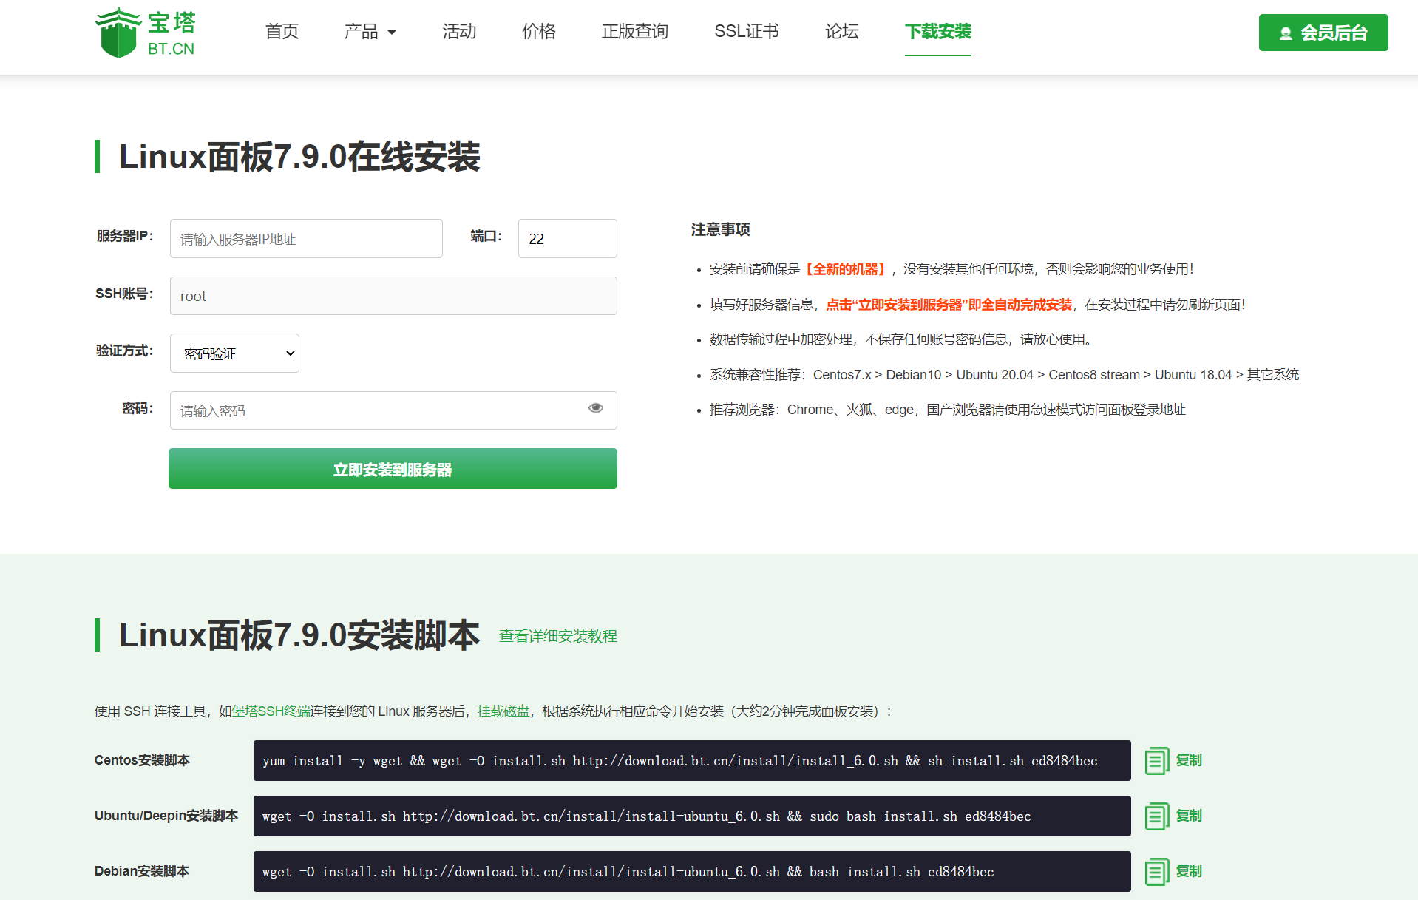Image resolution: width=1418 pixels, height=900 pixels.
Task: Click the 数据传输过程中加密处理 note line
Action: click(900, 339)
